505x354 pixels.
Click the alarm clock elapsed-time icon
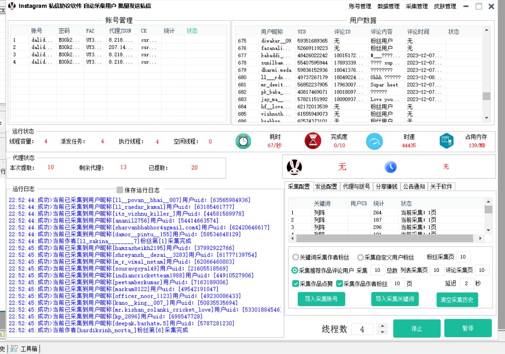pos(243,141)
